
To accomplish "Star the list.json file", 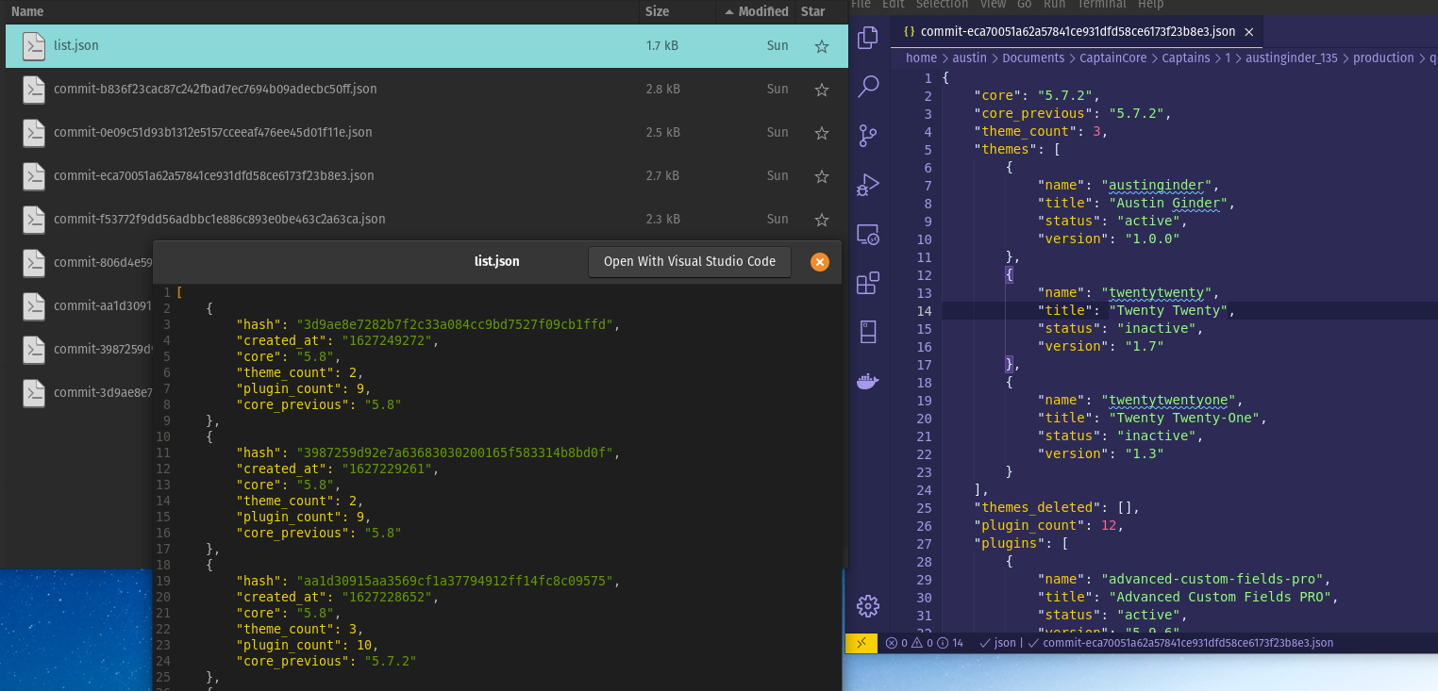I will click(x=821, y=46).
